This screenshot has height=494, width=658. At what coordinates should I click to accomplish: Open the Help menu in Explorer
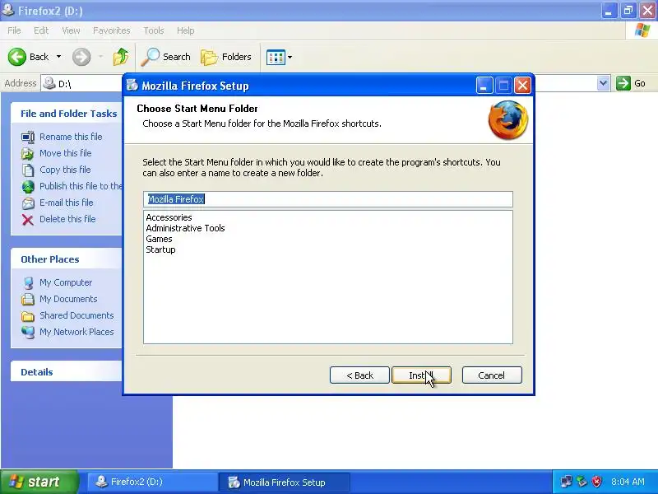tap(186, 30)
